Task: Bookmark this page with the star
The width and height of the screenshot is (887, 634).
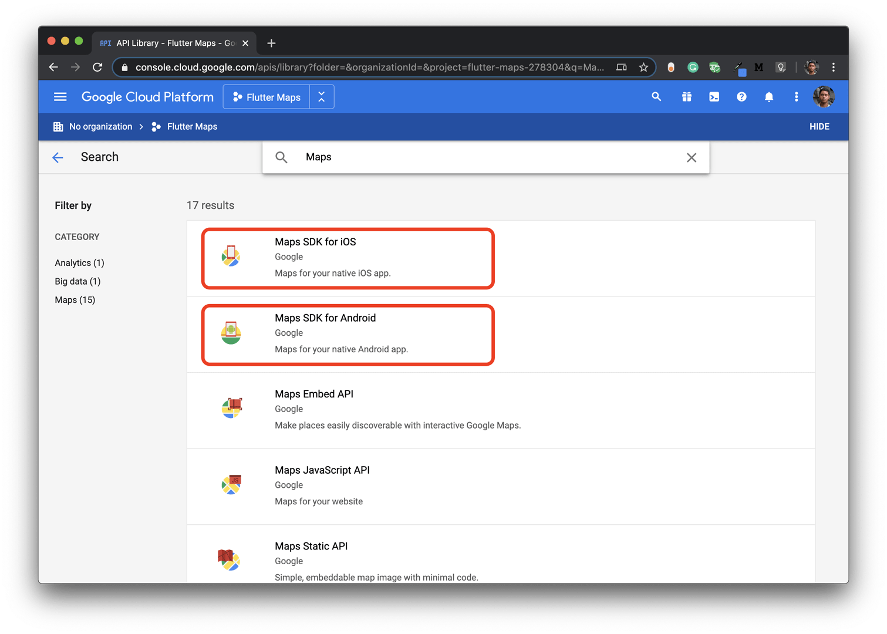Action: pos(643,68)
